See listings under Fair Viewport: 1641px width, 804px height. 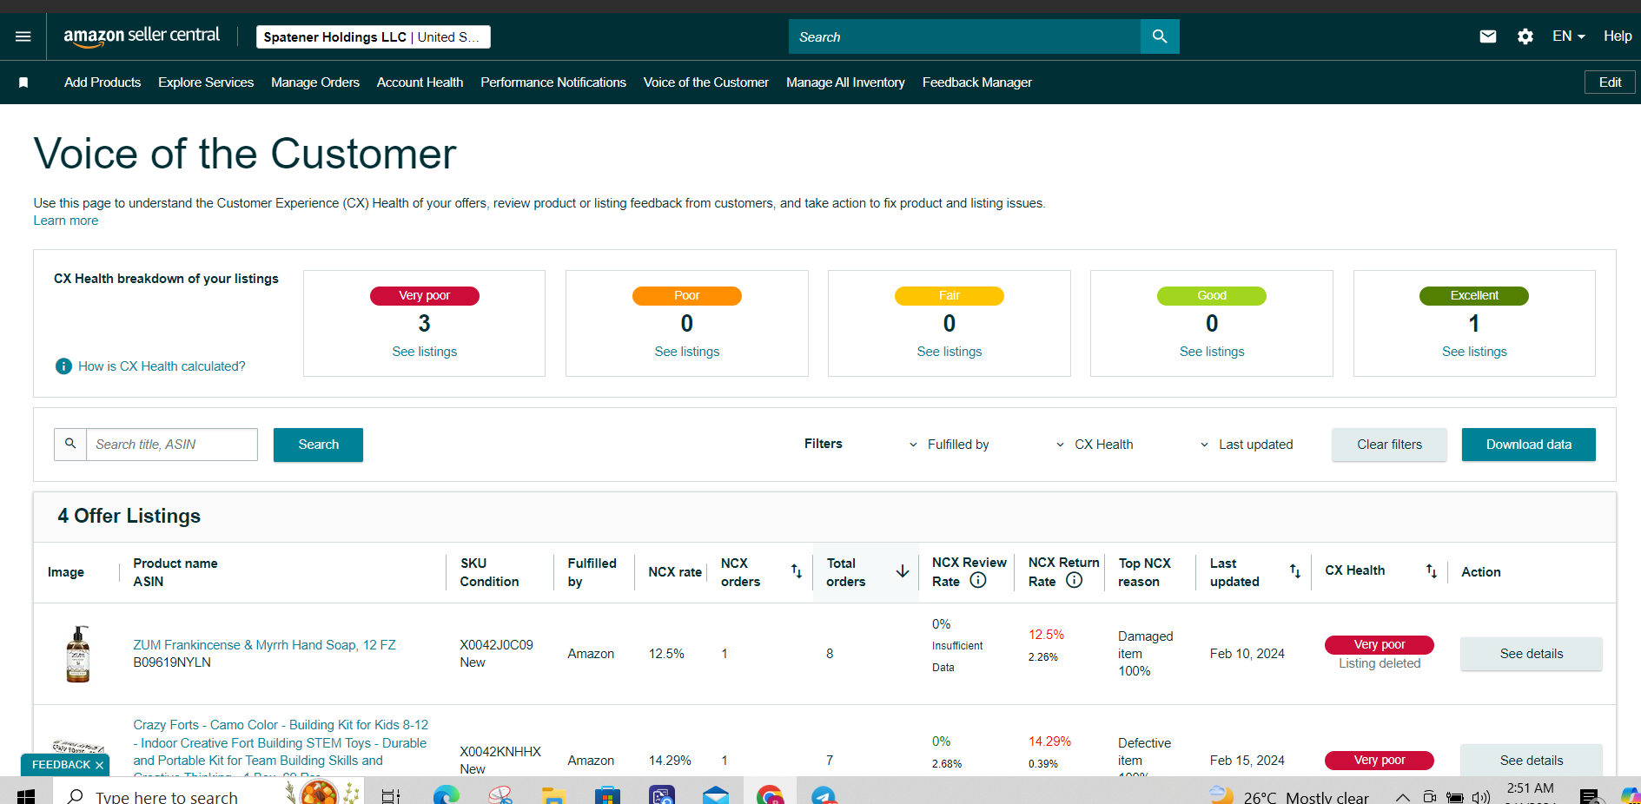pos(950,352)
